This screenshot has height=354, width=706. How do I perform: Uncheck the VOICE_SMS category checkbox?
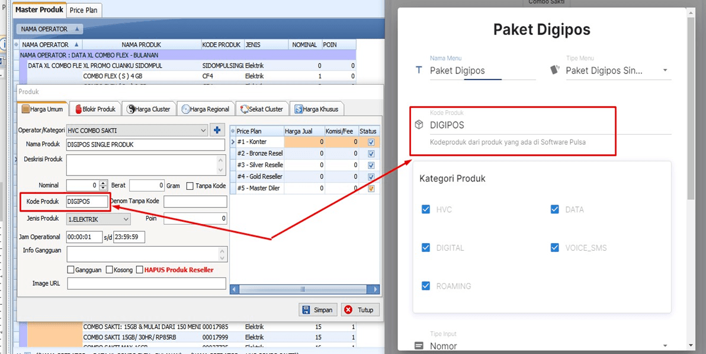[x=554, y=248]
